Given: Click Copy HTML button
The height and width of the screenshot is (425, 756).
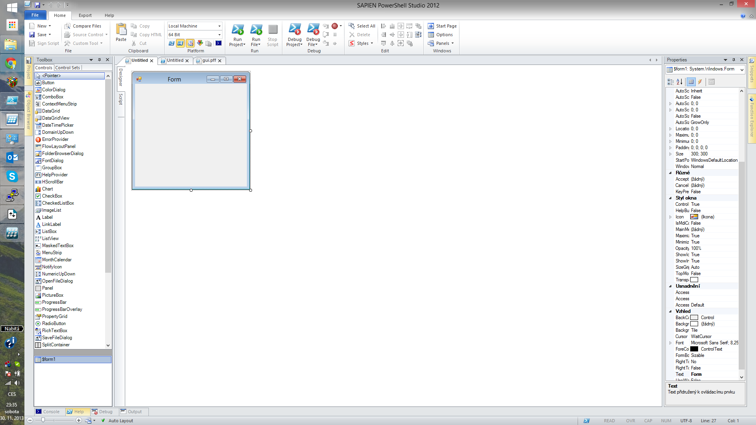Looking at the screenshot, I should (x=146, y=35).
